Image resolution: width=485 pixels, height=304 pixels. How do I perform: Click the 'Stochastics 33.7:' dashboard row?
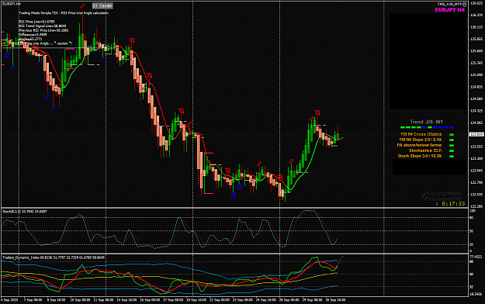[425, 150]
